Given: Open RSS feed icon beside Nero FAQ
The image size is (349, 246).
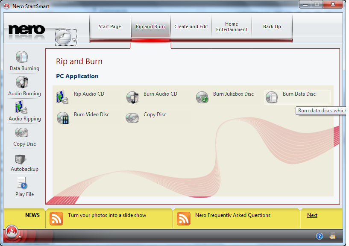Looking at the screenshot, I should click(x=184, y=219).
